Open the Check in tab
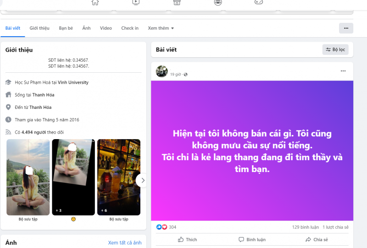 [x=130, y=28]
